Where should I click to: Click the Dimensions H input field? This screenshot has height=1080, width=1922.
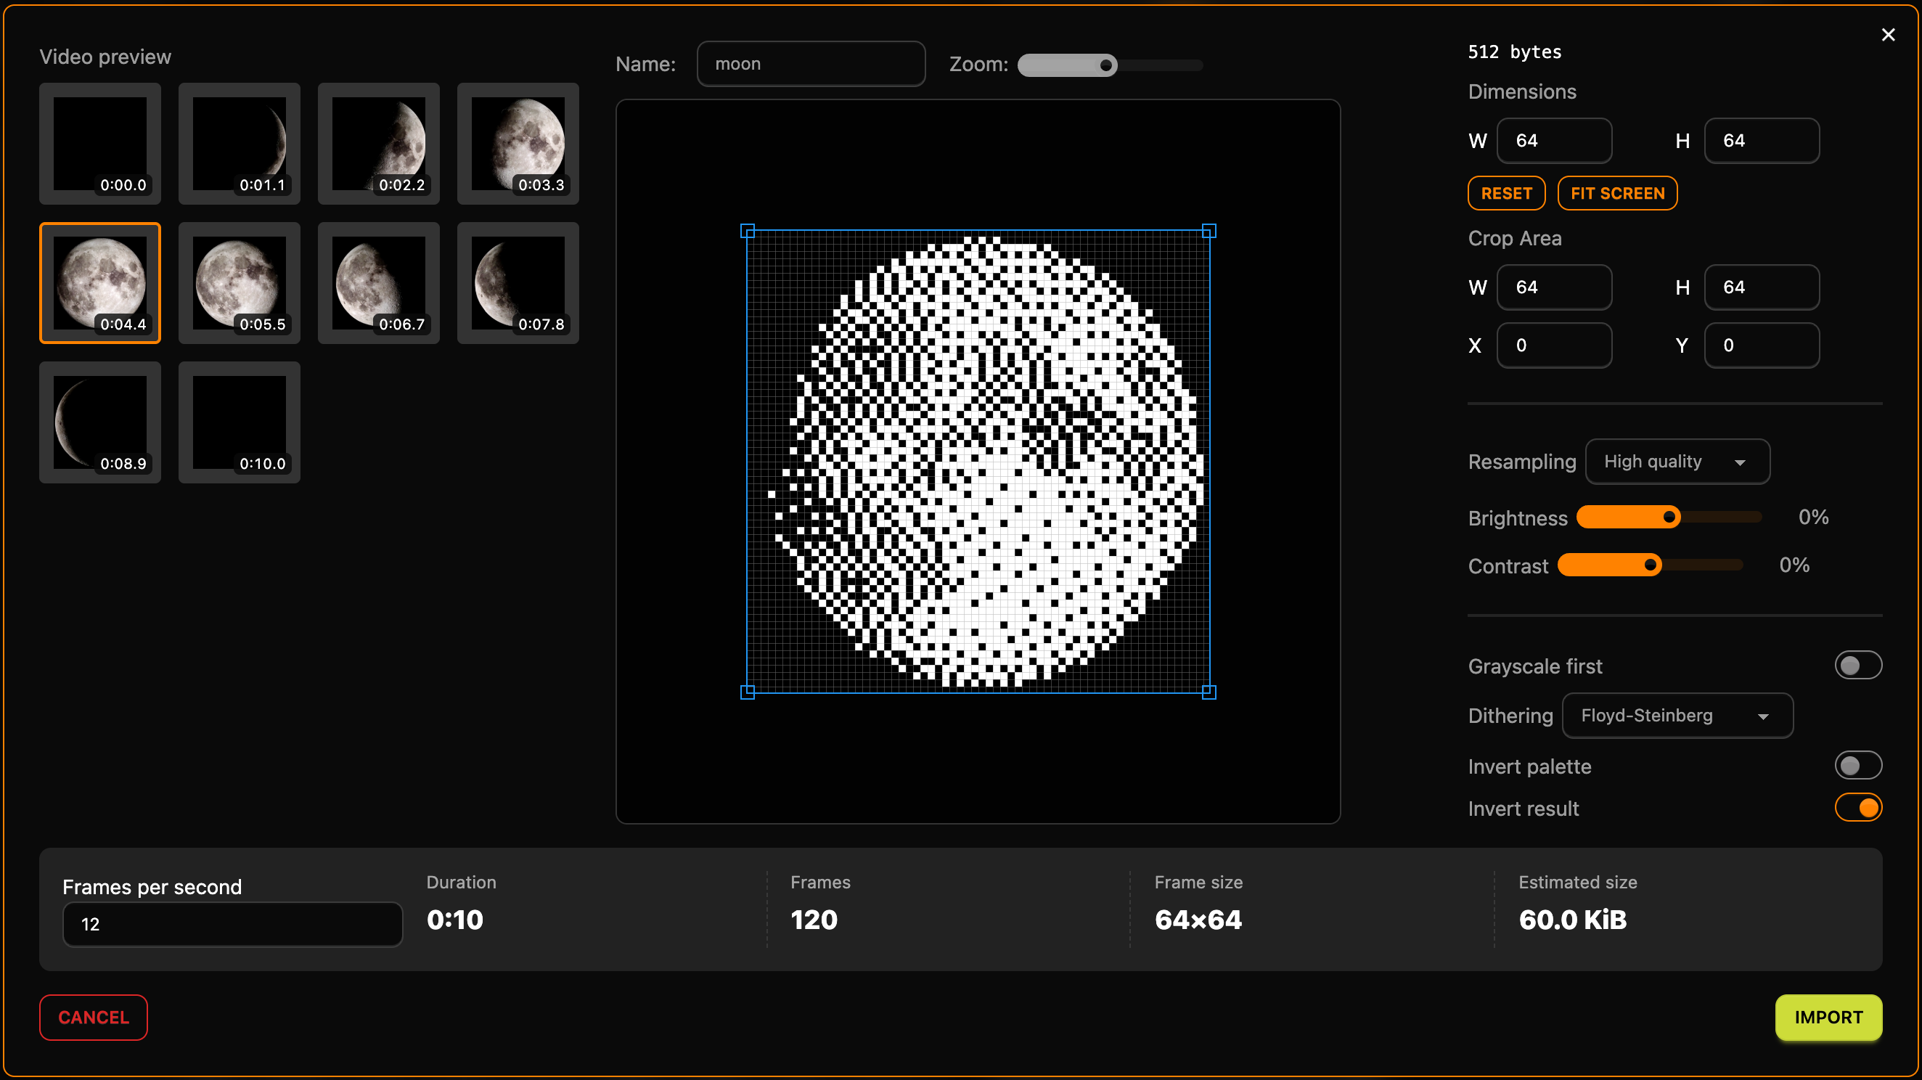click(1762, 141)
